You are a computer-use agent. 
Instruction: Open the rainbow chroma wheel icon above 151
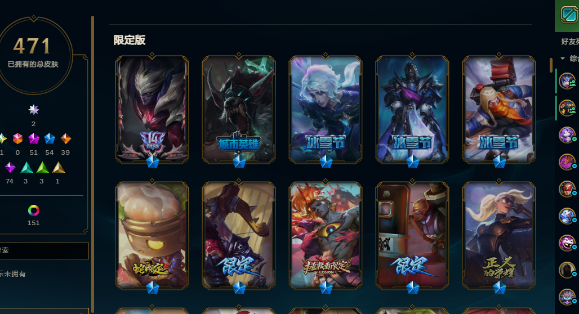(34, 210)
